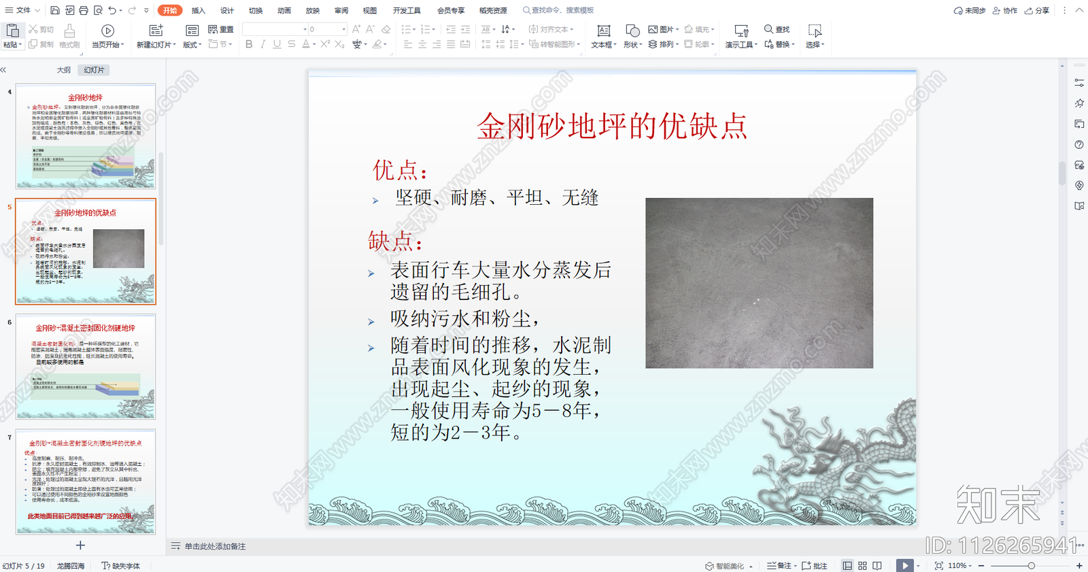
Task: Switch to the Review (审阅) tab
Action: click(341, 10)
